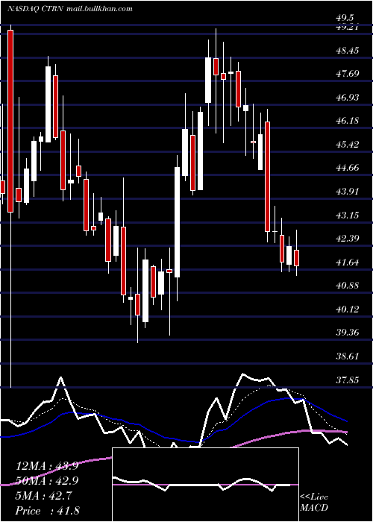
Task: Select the 38.61 price axis label
Action: pyautogui.click(x=348, y=356)
